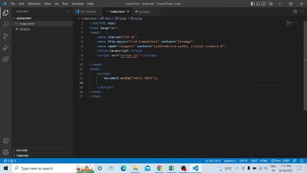Click the Ln 14, Col 9 status item
The width and height of the screenshot is (307, 173).
[x=213, y=161]
